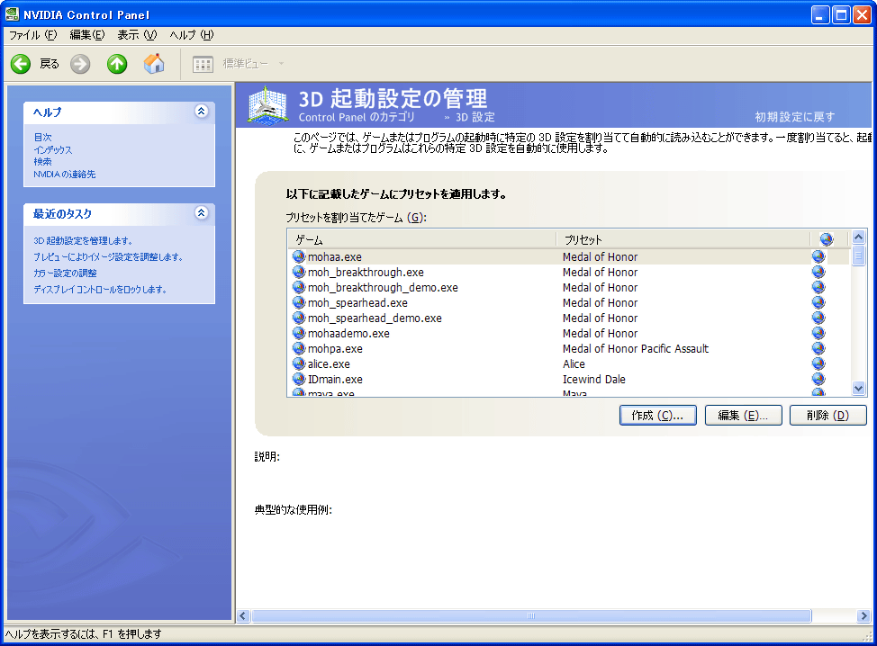The image size is (877, 646).
Task: Collapse the ヘルプ sidebar panel
Action: [x=202, y=112]
